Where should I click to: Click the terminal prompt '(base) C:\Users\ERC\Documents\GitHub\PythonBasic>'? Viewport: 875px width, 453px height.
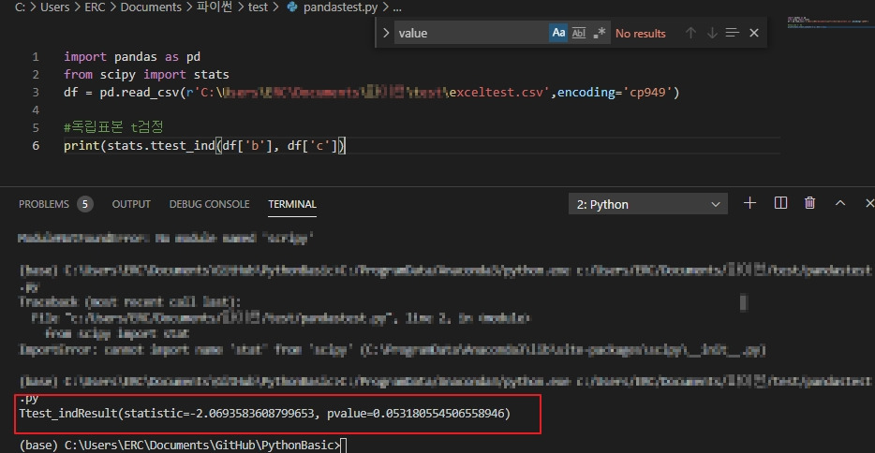(x=180, y=446)
